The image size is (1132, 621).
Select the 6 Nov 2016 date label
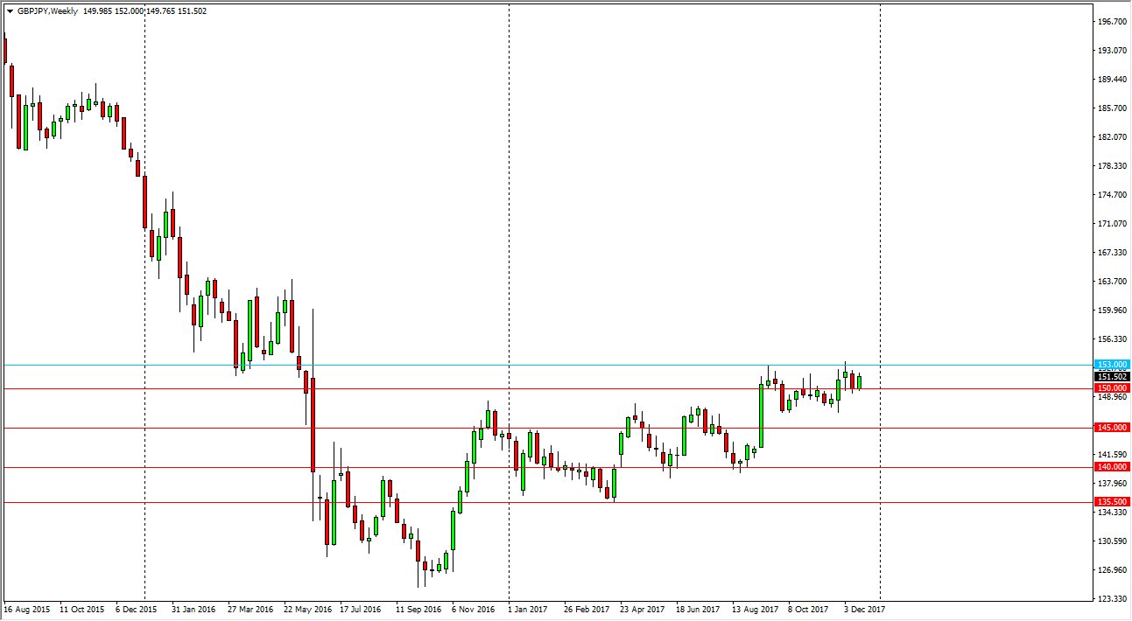473,609
